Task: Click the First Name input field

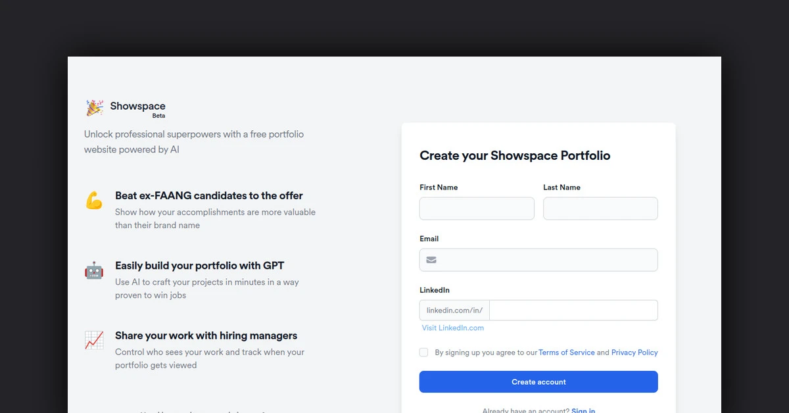Action: 477,208
